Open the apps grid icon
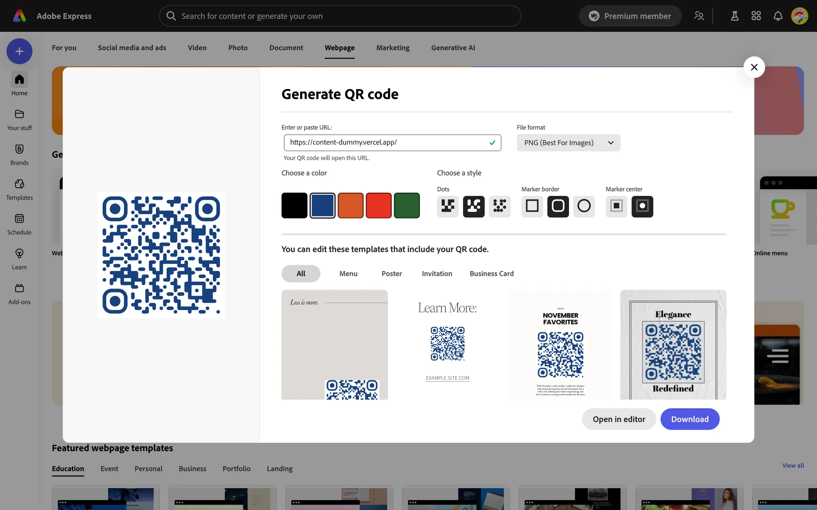Image resolution: width=817 pixels, height=510 pixels. [756, 16]
